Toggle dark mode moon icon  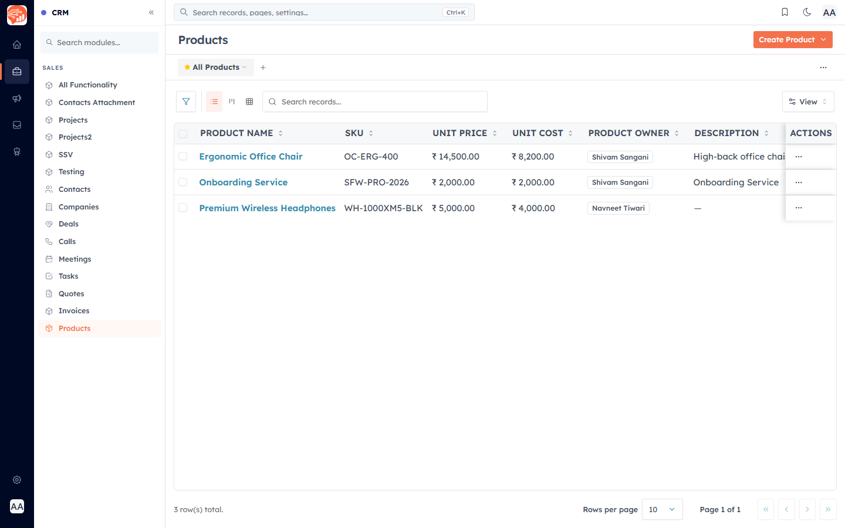pos(807,12)
